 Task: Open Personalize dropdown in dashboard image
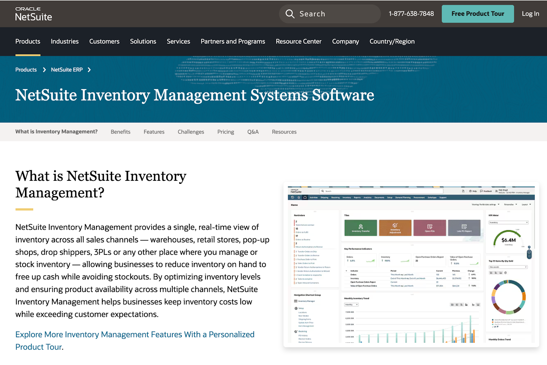[510, 204]
